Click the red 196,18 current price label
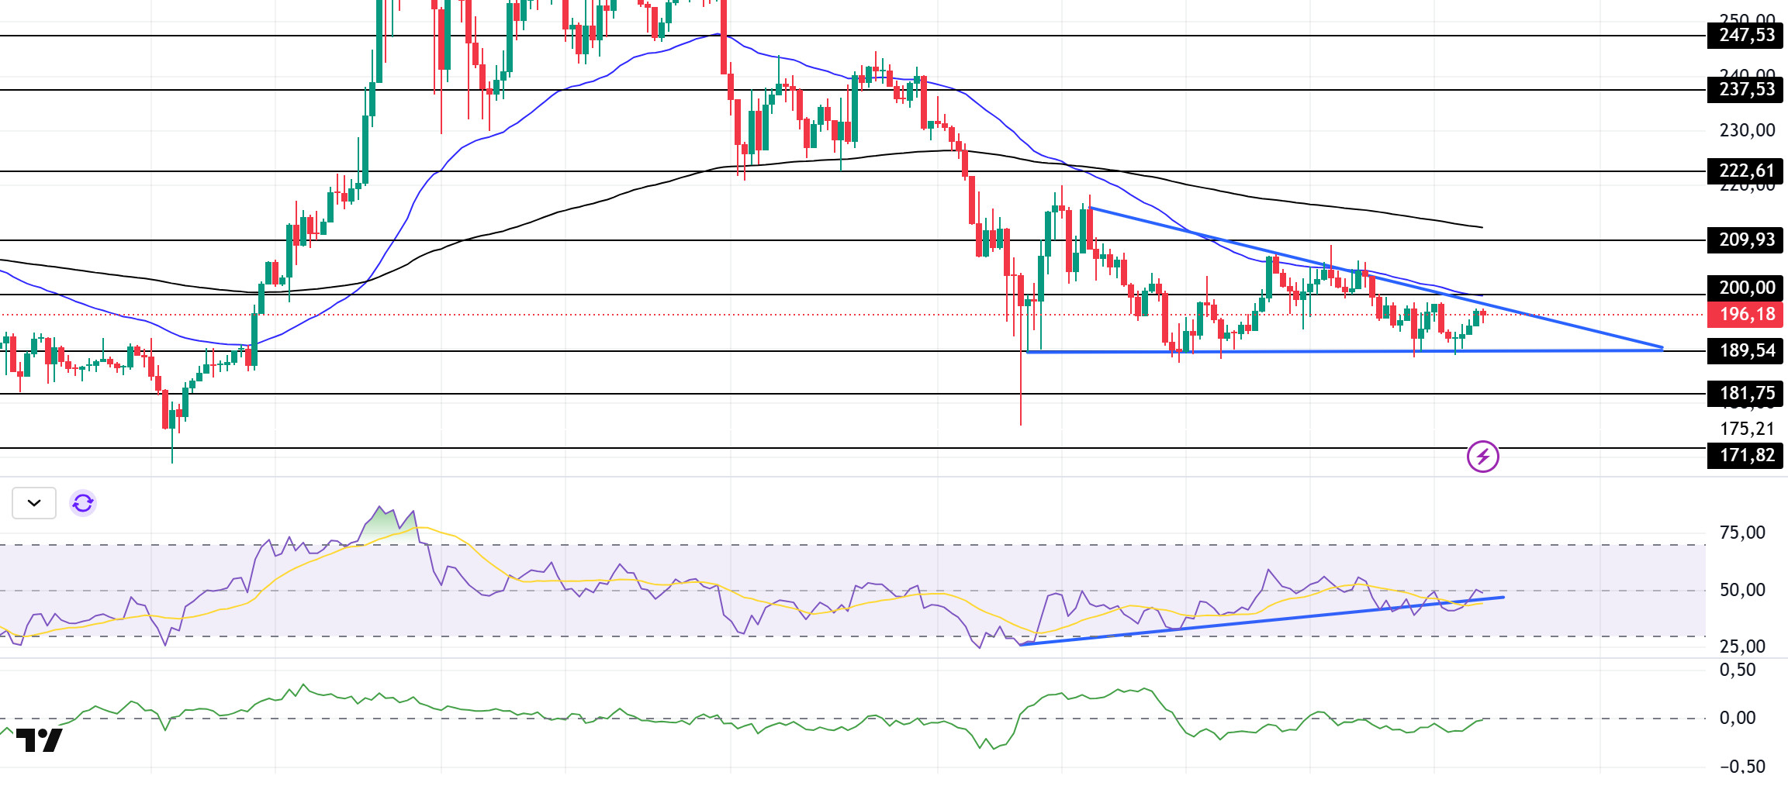Image resolution: width=1788 pixels, height=786 pixels. 1746,315
